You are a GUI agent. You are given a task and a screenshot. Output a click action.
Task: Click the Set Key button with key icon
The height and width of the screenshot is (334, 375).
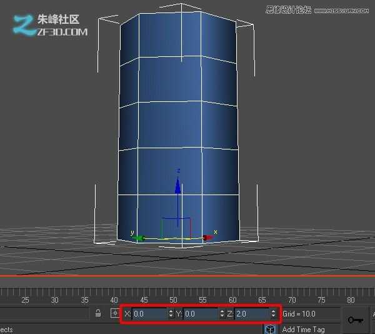click(x=355, y=320)
